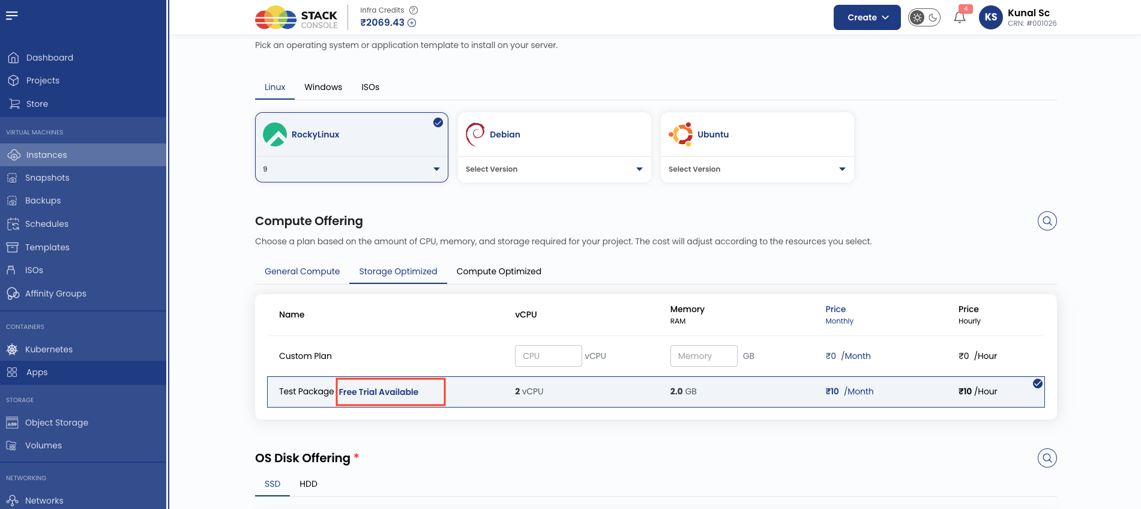
Task: Search OS disk offerings magnifier icon
Action: pyautogui.click(x=1047, y=458)
